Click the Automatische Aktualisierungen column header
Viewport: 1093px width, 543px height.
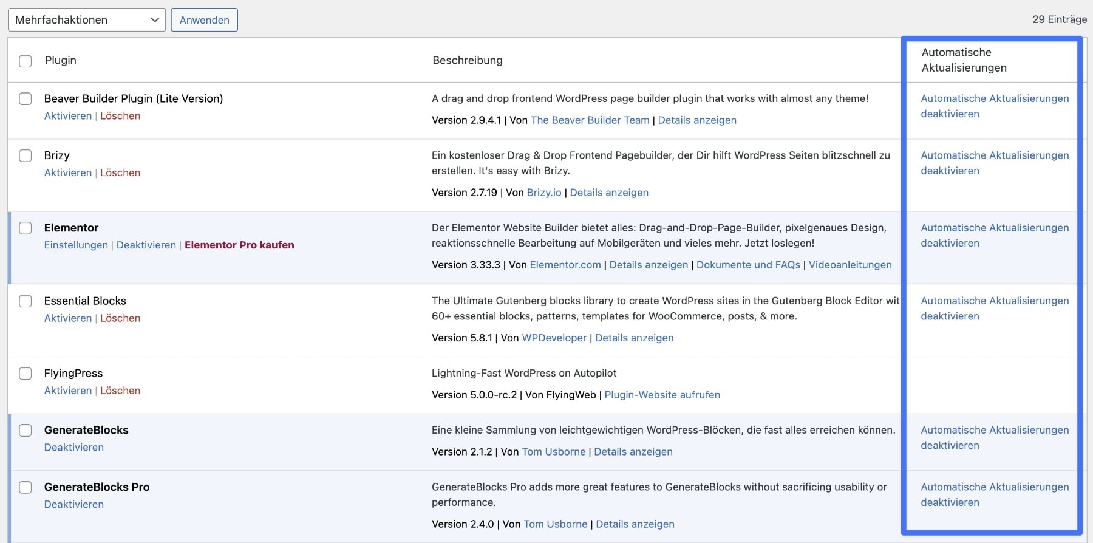click(x=964, y=60)
